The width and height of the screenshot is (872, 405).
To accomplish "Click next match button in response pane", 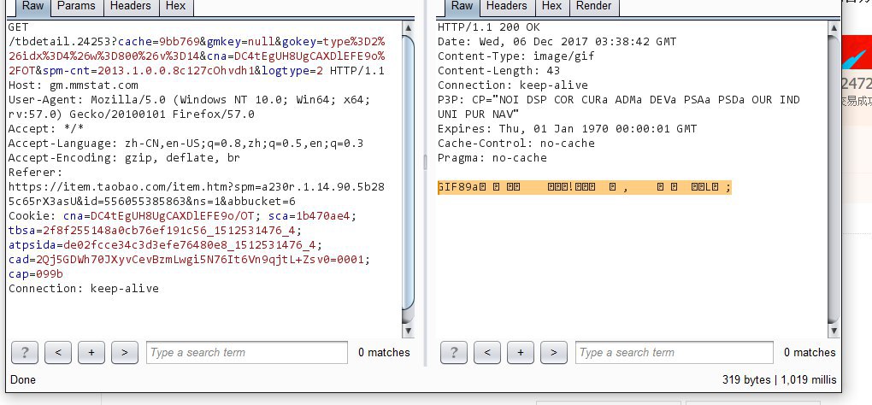I will coord(554,352).
